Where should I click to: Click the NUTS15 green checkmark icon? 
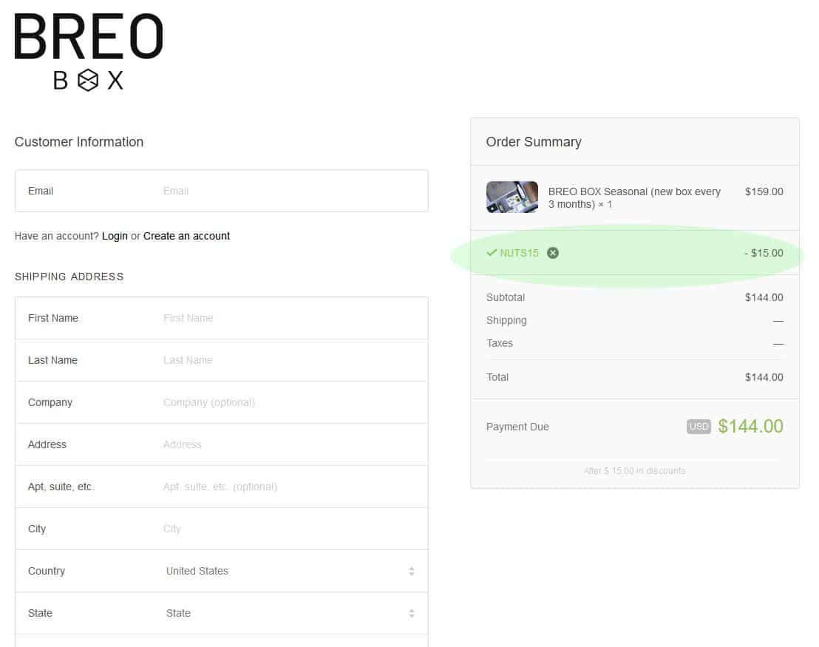coord(492,253)
